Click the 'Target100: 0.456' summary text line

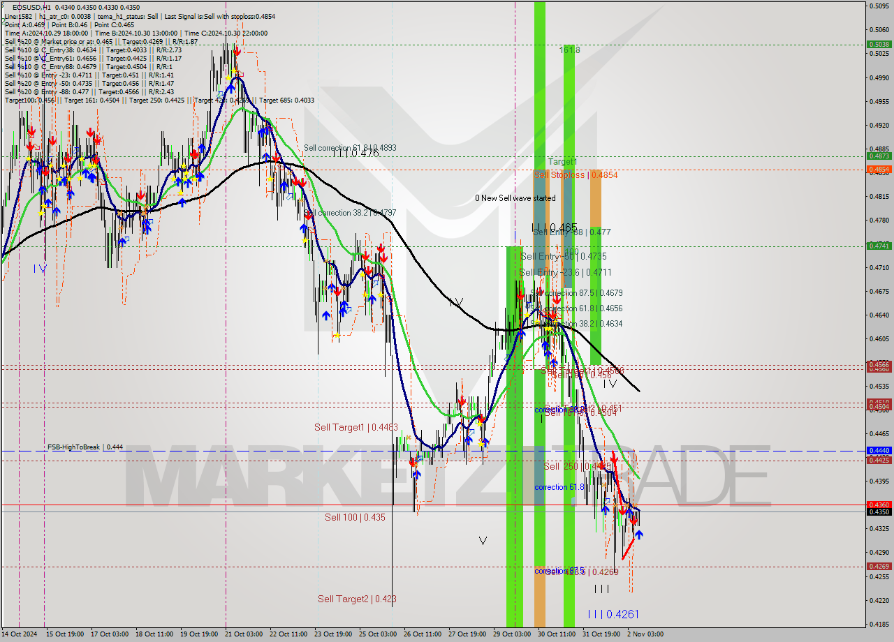click(159, 100)
